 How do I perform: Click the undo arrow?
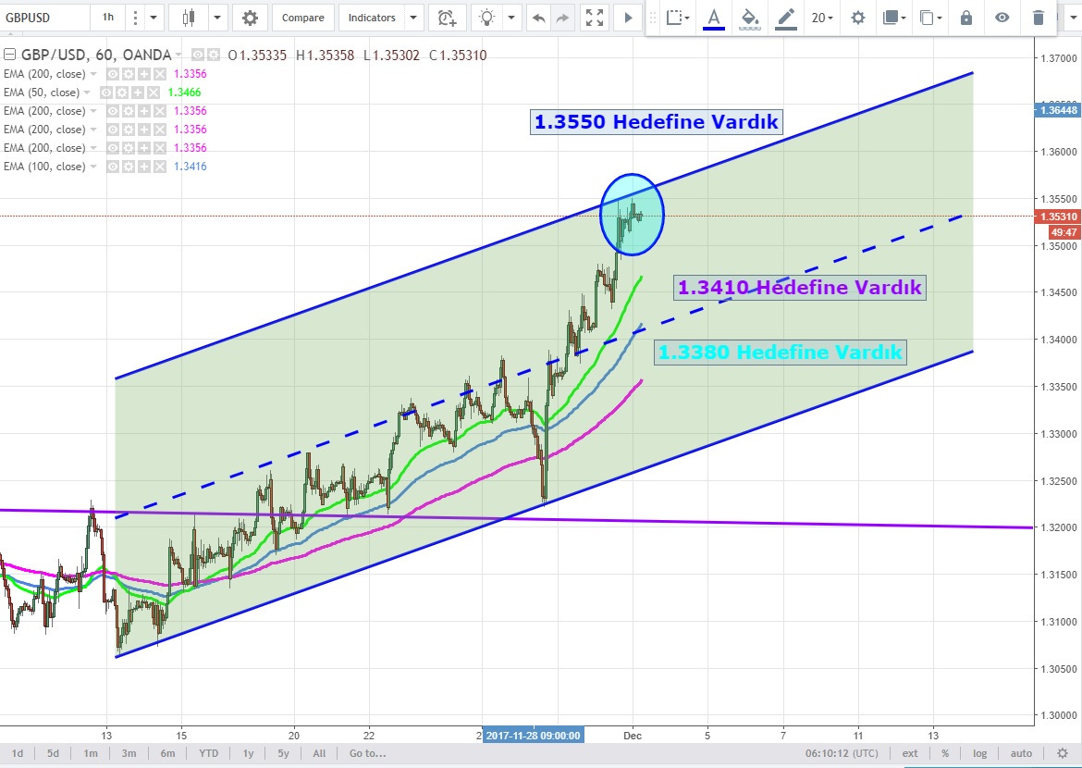[539, 18]
